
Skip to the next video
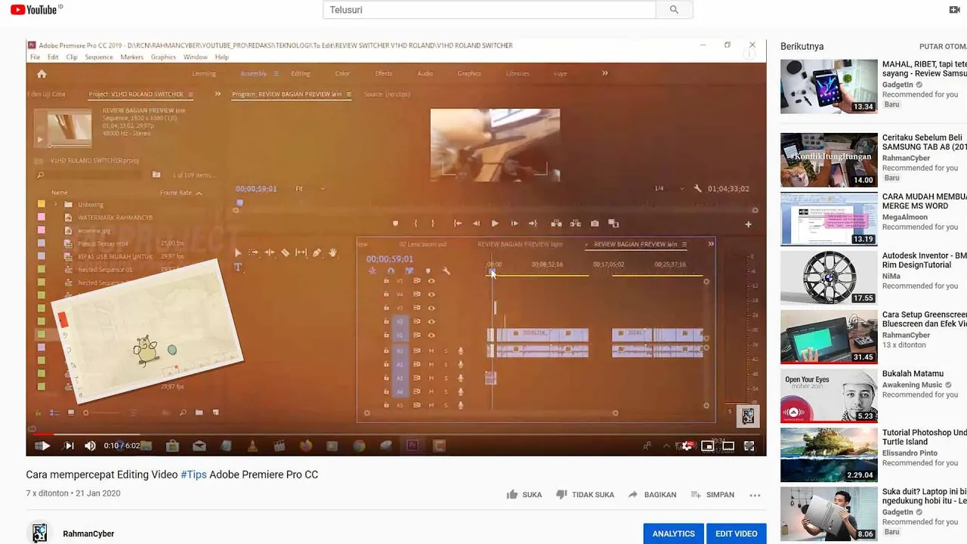69,446
